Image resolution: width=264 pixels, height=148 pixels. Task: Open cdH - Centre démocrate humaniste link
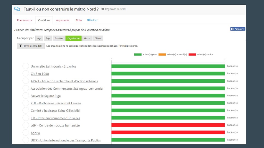click(55, 125)
